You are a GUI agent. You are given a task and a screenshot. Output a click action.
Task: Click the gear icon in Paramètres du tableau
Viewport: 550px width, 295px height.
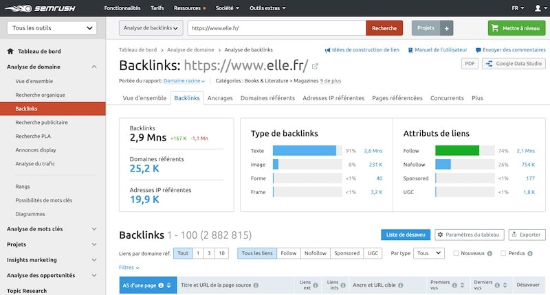click(x=440, y=235)
